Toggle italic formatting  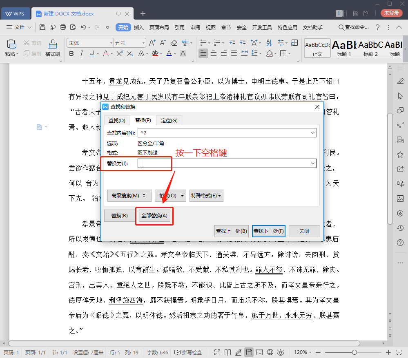82,53
